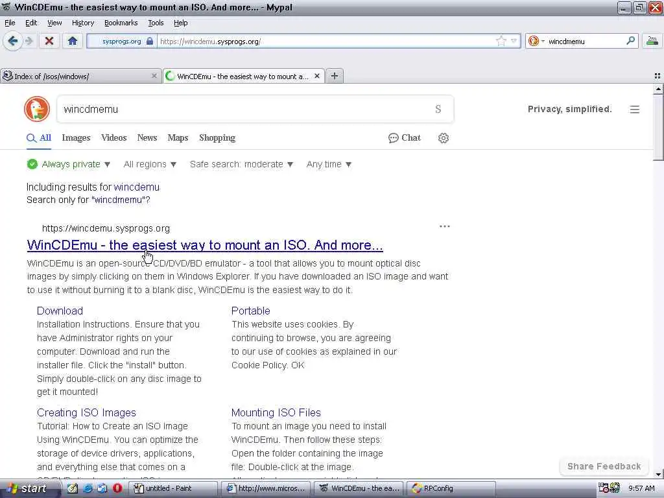Open the DuckDuckGo hamburger menu
Viewport: 664px width, 498px height.
(634, 109)
